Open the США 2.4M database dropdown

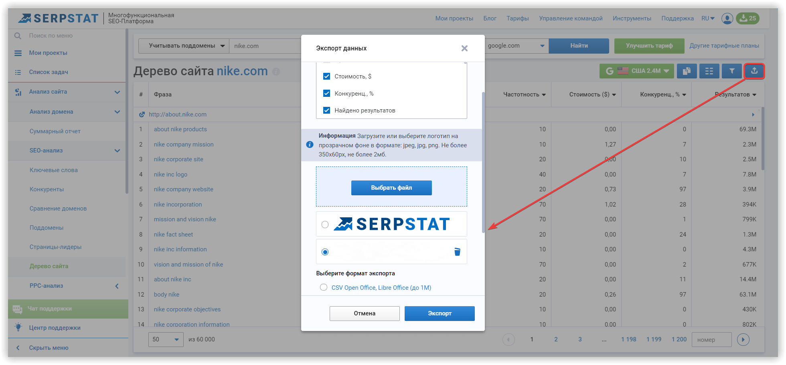pyautogui.click(x=637, y=71)
